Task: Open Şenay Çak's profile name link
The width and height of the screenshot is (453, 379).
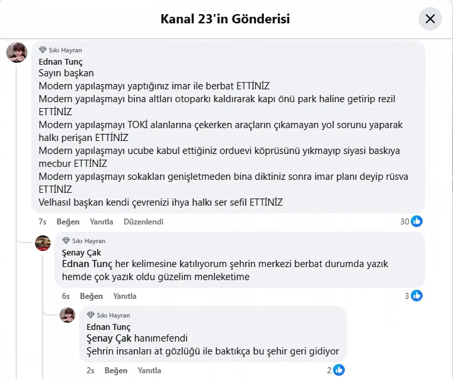Action: pos(81,253)
